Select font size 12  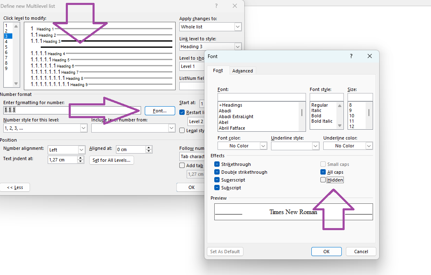[x=352, y=126]
